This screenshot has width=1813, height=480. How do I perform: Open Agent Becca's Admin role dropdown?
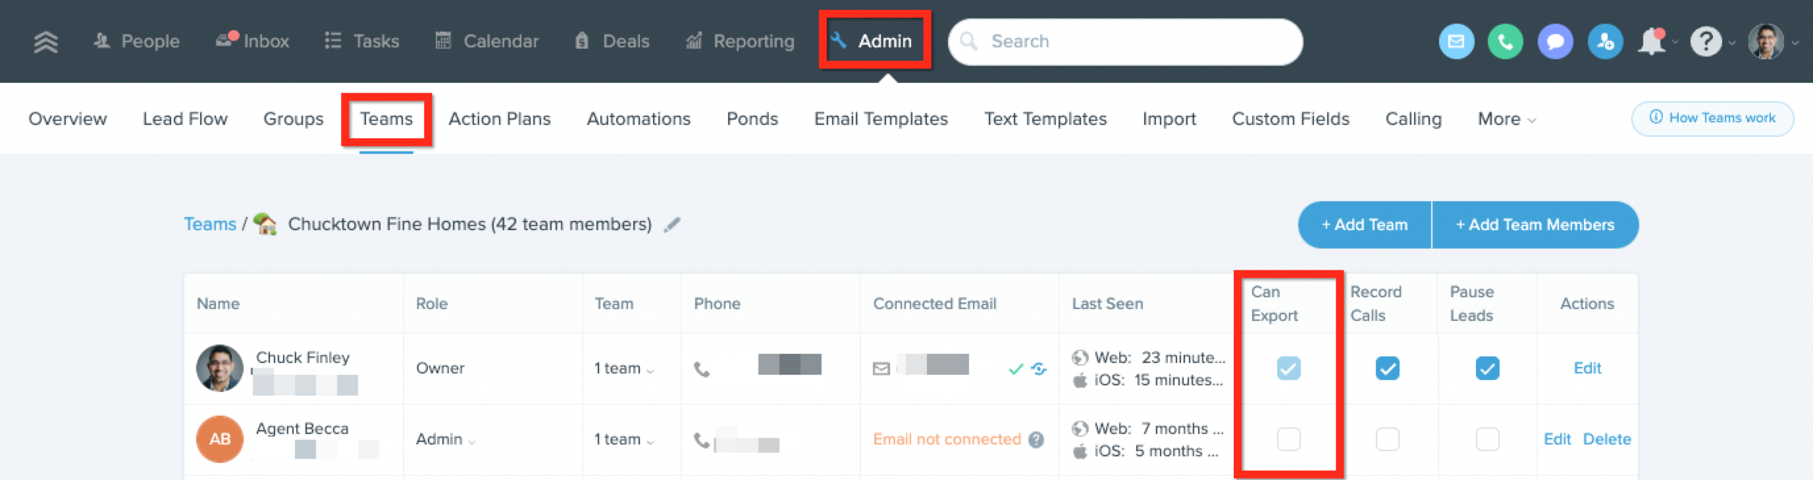[x=446, y=439]
